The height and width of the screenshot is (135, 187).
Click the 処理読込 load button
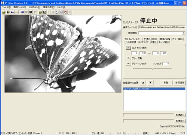coord(180,115)
